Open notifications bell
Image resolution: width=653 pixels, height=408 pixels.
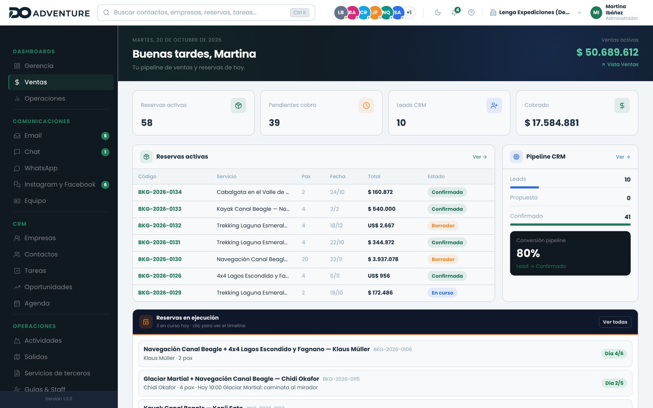[454, 13]
